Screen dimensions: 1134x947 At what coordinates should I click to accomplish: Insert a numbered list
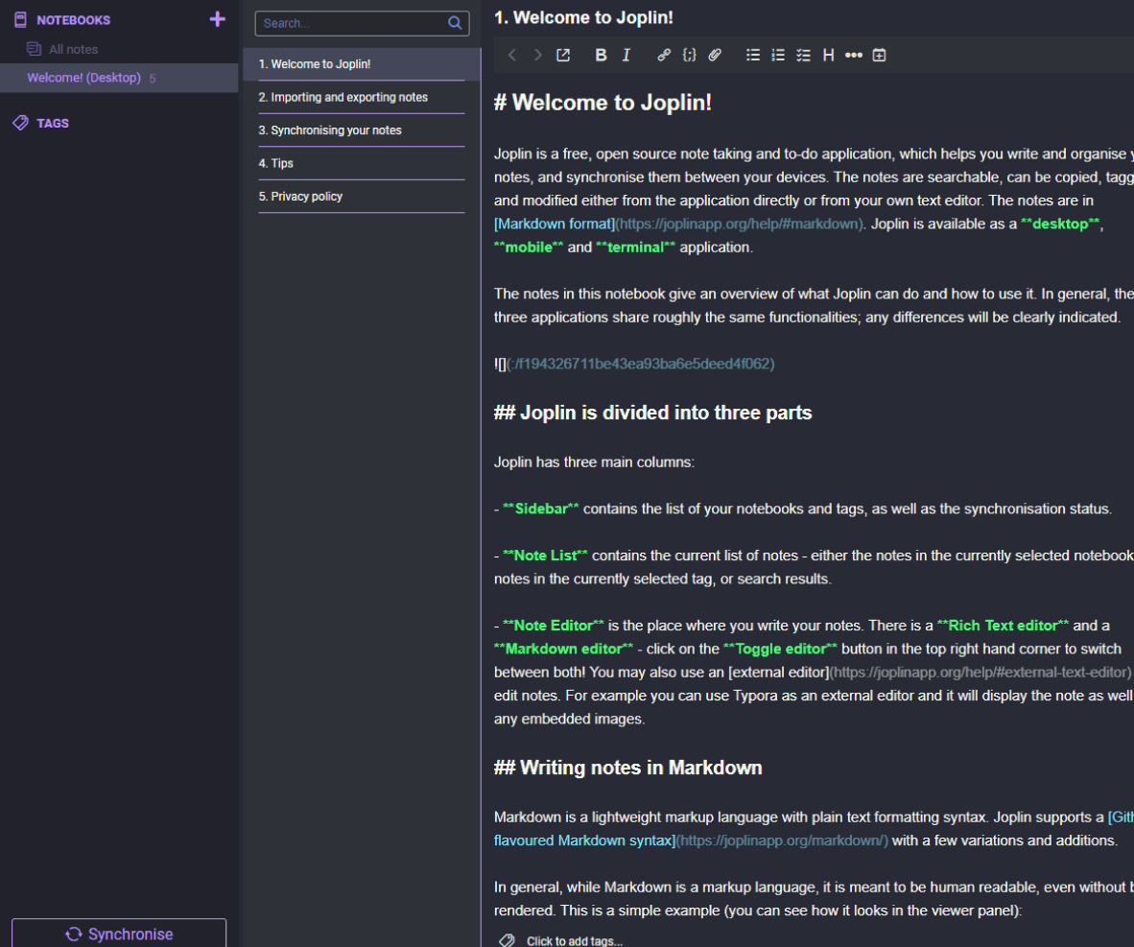click(x=778, y=55)
